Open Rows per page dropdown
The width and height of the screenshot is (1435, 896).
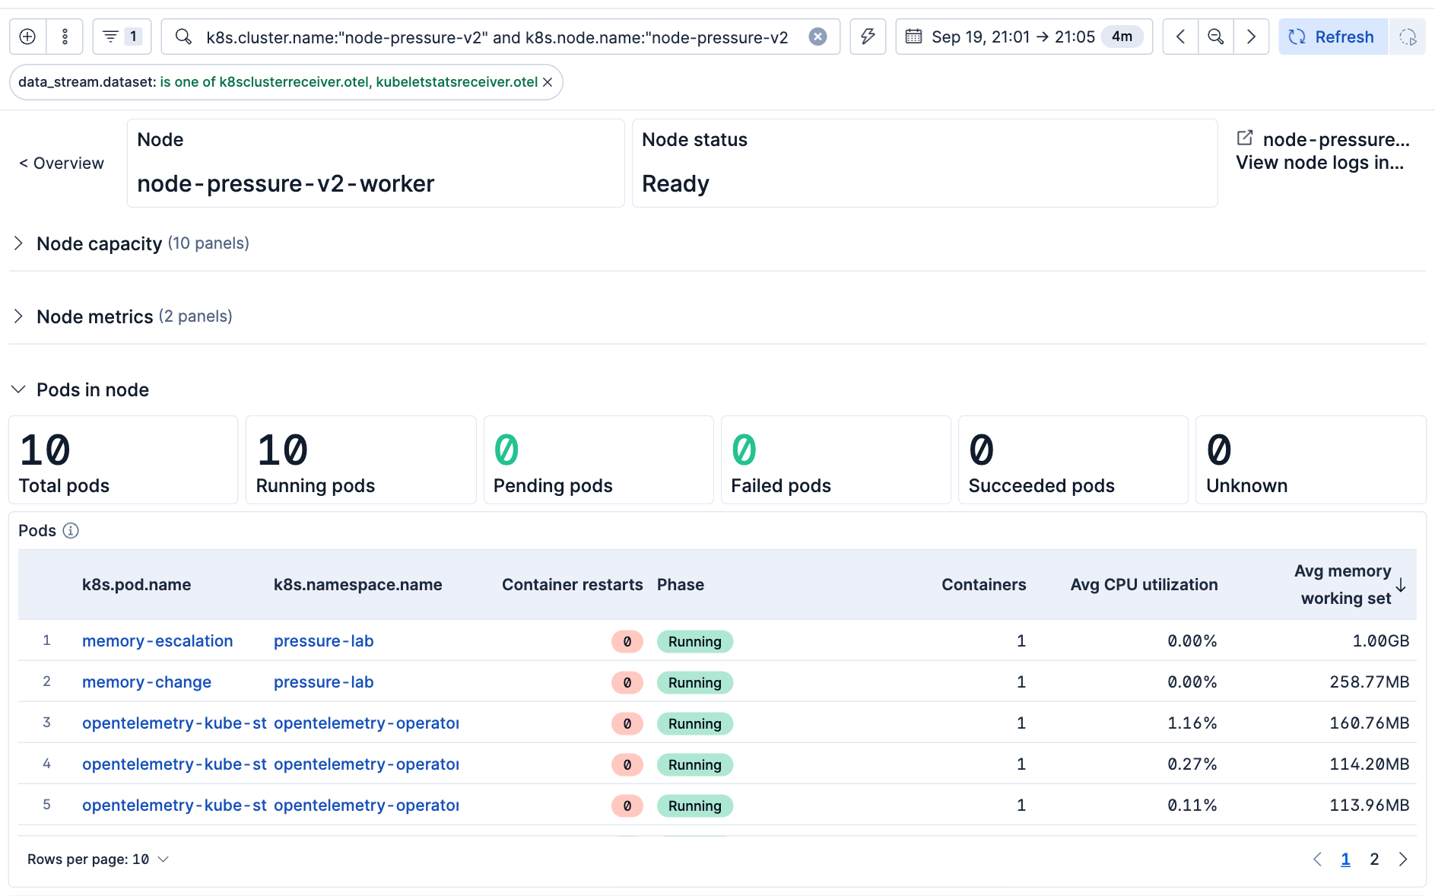pyautogui.click(x=97, y=859)
